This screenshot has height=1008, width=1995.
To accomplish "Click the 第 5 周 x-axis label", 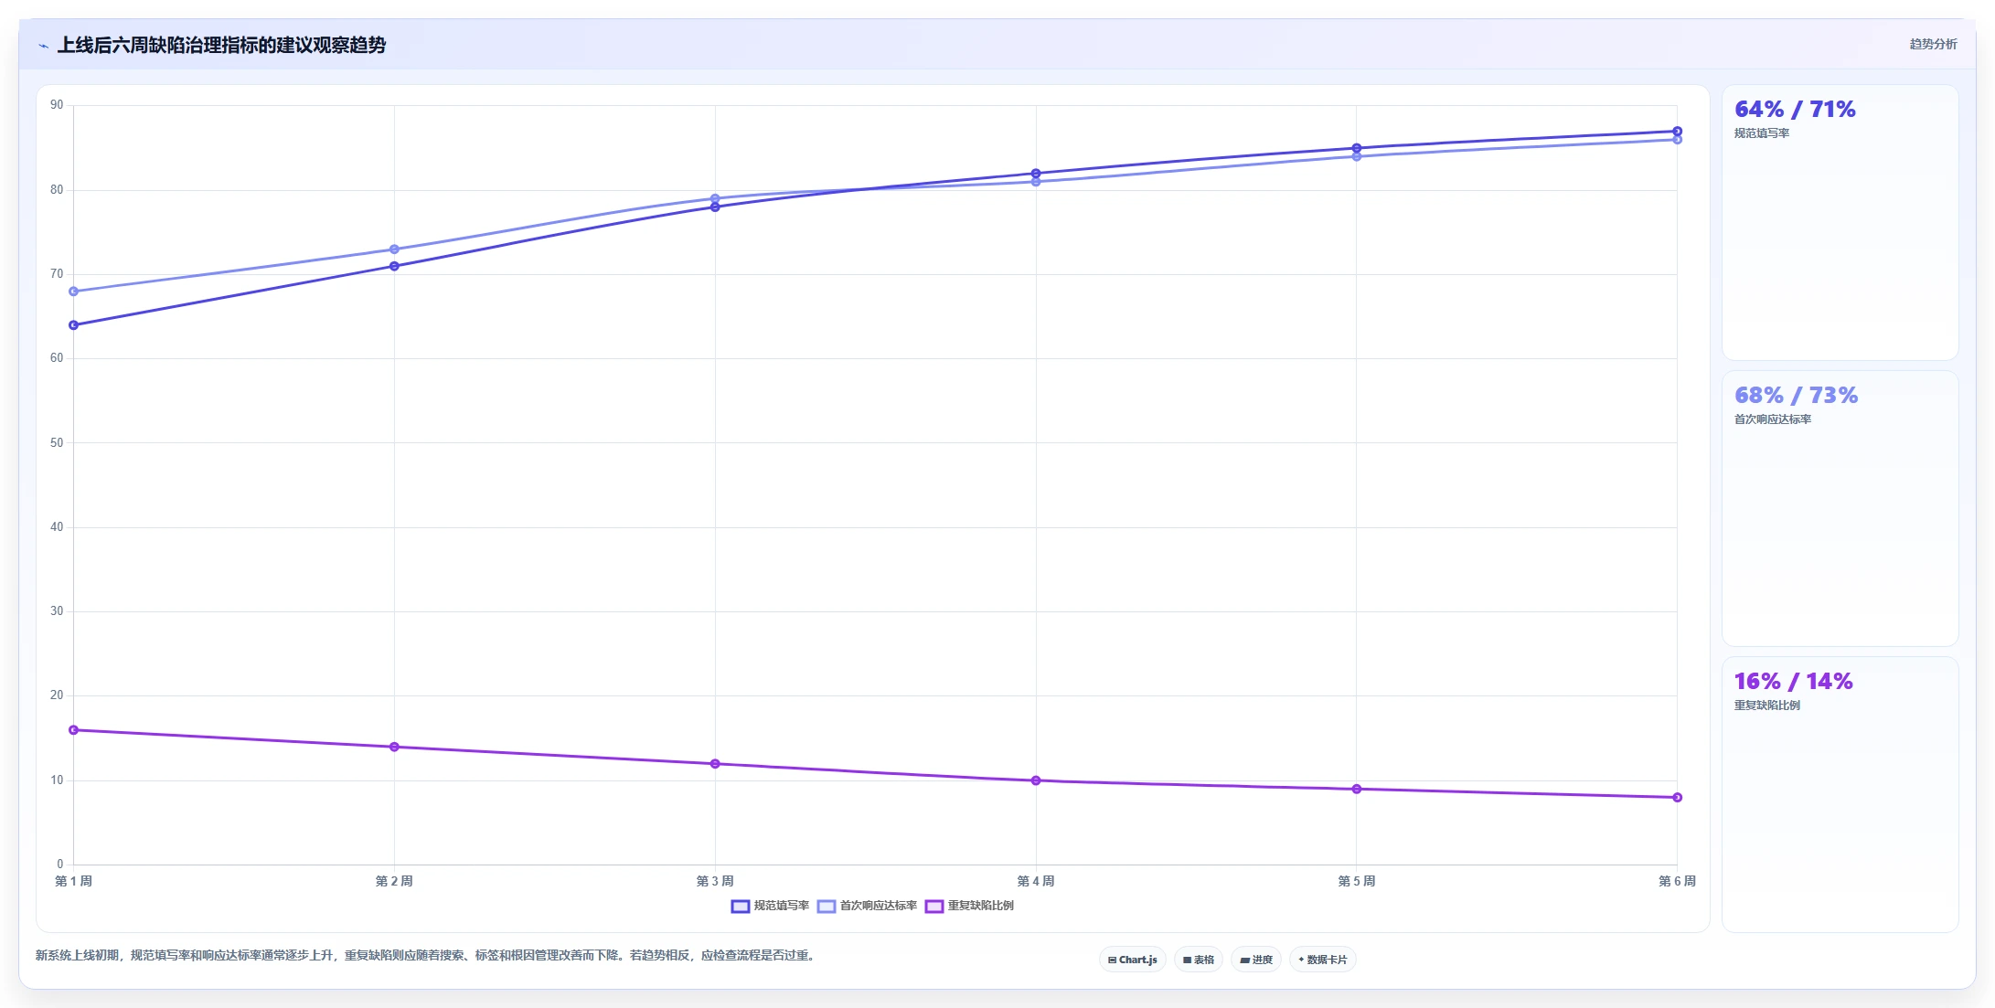I will tap(1357, 881).
